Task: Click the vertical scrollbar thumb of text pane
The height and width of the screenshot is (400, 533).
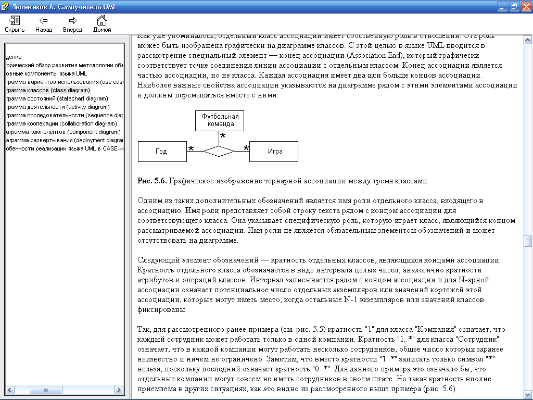Action: (527, 241)
